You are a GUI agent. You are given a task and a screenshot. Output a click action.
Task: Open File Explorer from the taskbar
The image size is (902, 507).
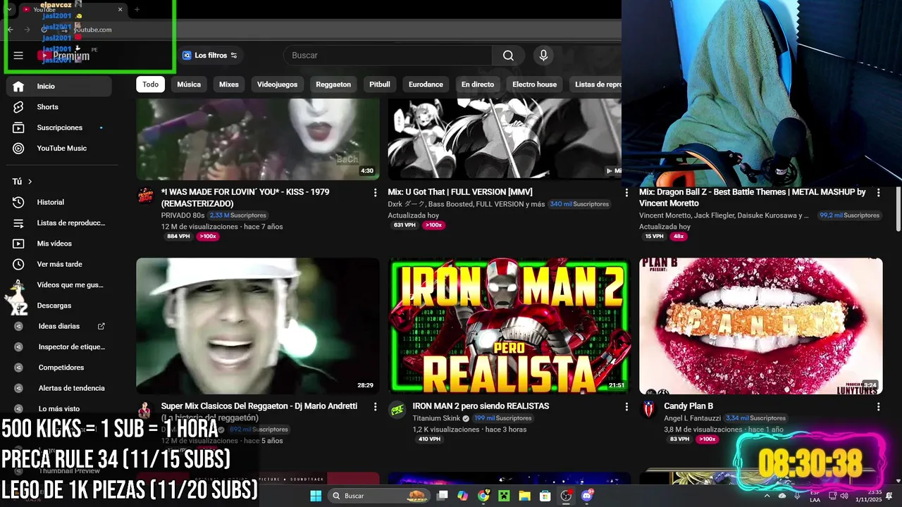524,496
